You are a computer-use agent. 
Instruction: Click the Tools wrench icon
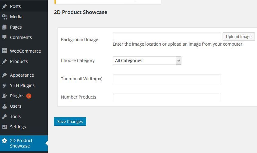5,116
